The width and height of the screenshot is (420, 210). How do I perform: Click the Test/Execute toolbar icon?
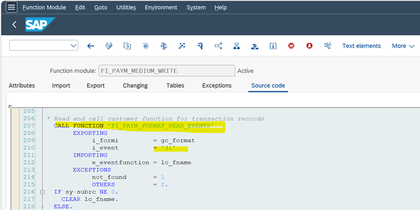tap(200, 46)
